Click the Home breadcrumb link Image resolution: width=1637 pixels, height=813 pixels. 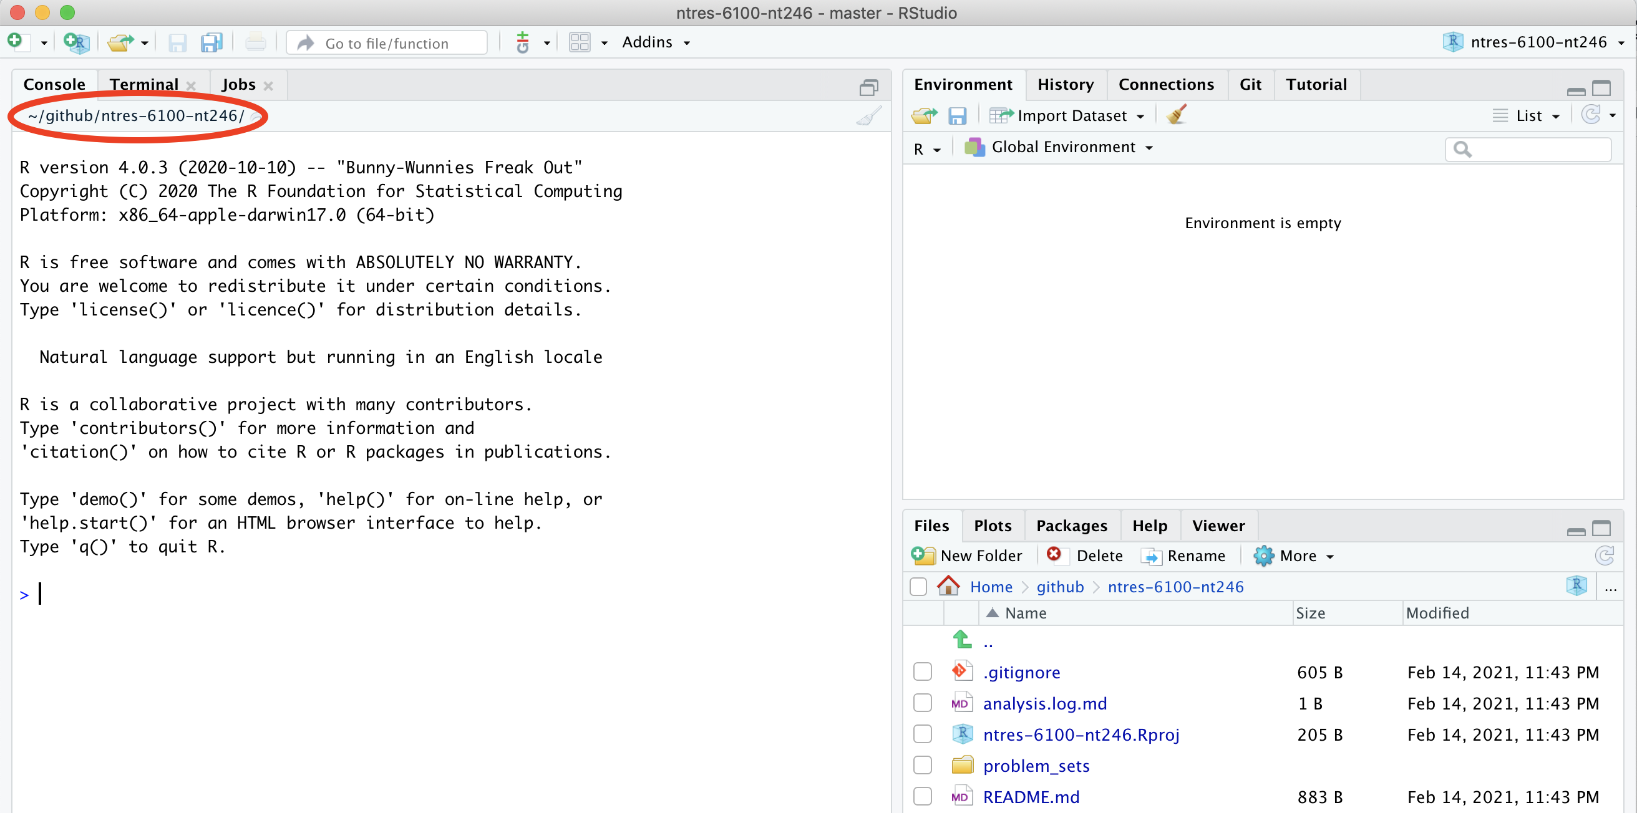tap(991, 587)
